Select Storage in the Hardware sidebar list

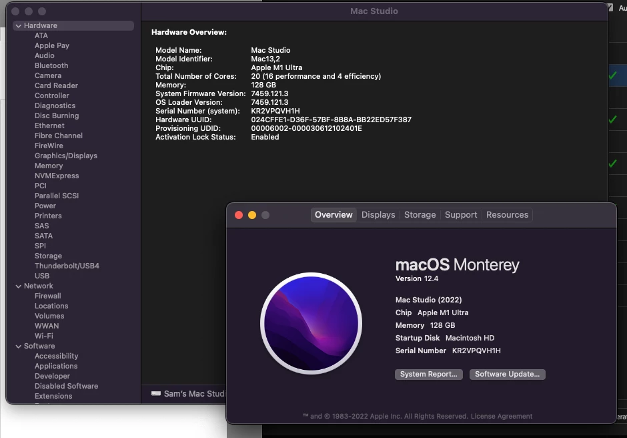point(48,256)
